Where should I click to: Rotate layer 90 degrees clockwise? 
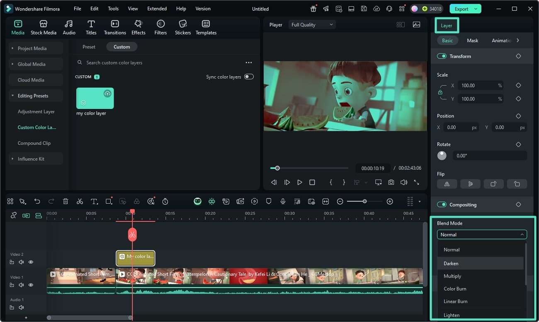tap(493, 184)
